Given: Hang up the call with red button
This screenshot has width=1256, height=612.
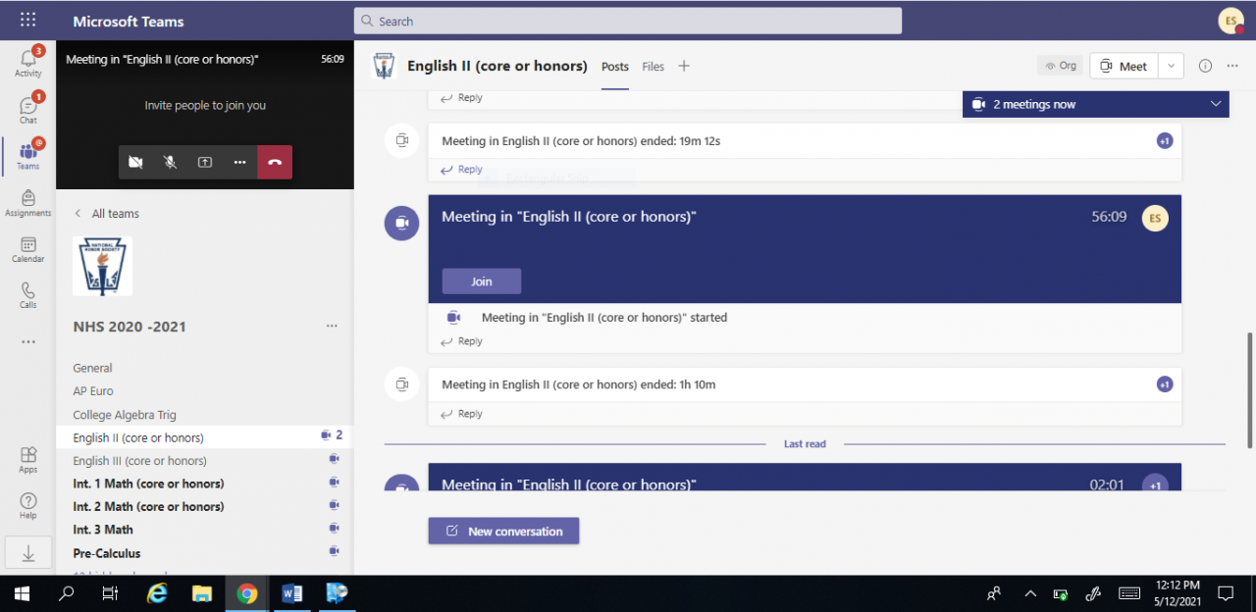Looking at the screenshot, I should tap(275, 162).
